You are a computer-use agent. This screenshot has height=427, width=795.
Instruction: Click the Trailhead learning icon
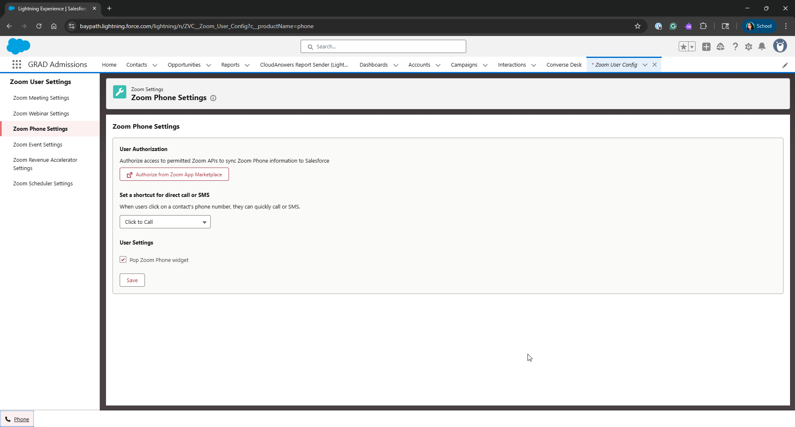721,46
